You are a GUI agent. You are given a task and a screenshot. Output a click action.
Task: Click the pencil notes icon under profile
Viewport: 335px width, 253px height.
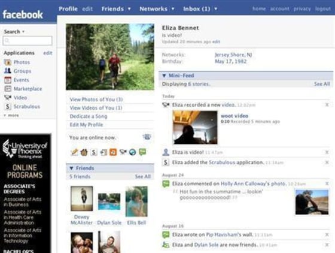click(x=74, y=152)
